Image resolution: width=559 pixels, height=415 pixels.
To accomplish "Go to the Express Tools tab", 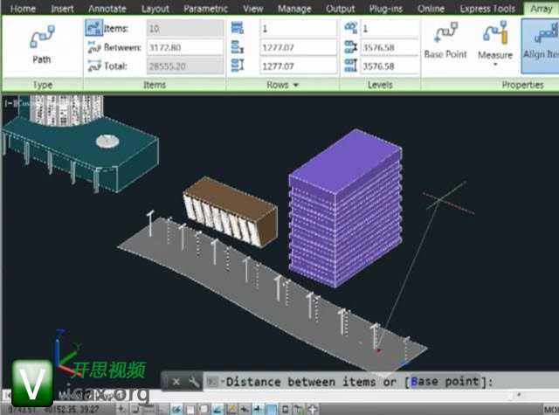I will click(x=488, y=9).
